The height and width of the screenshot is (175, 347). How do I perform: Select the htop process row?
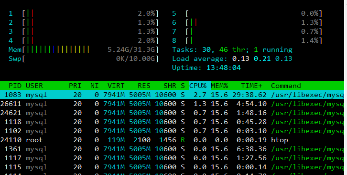[x=172, y=140]
